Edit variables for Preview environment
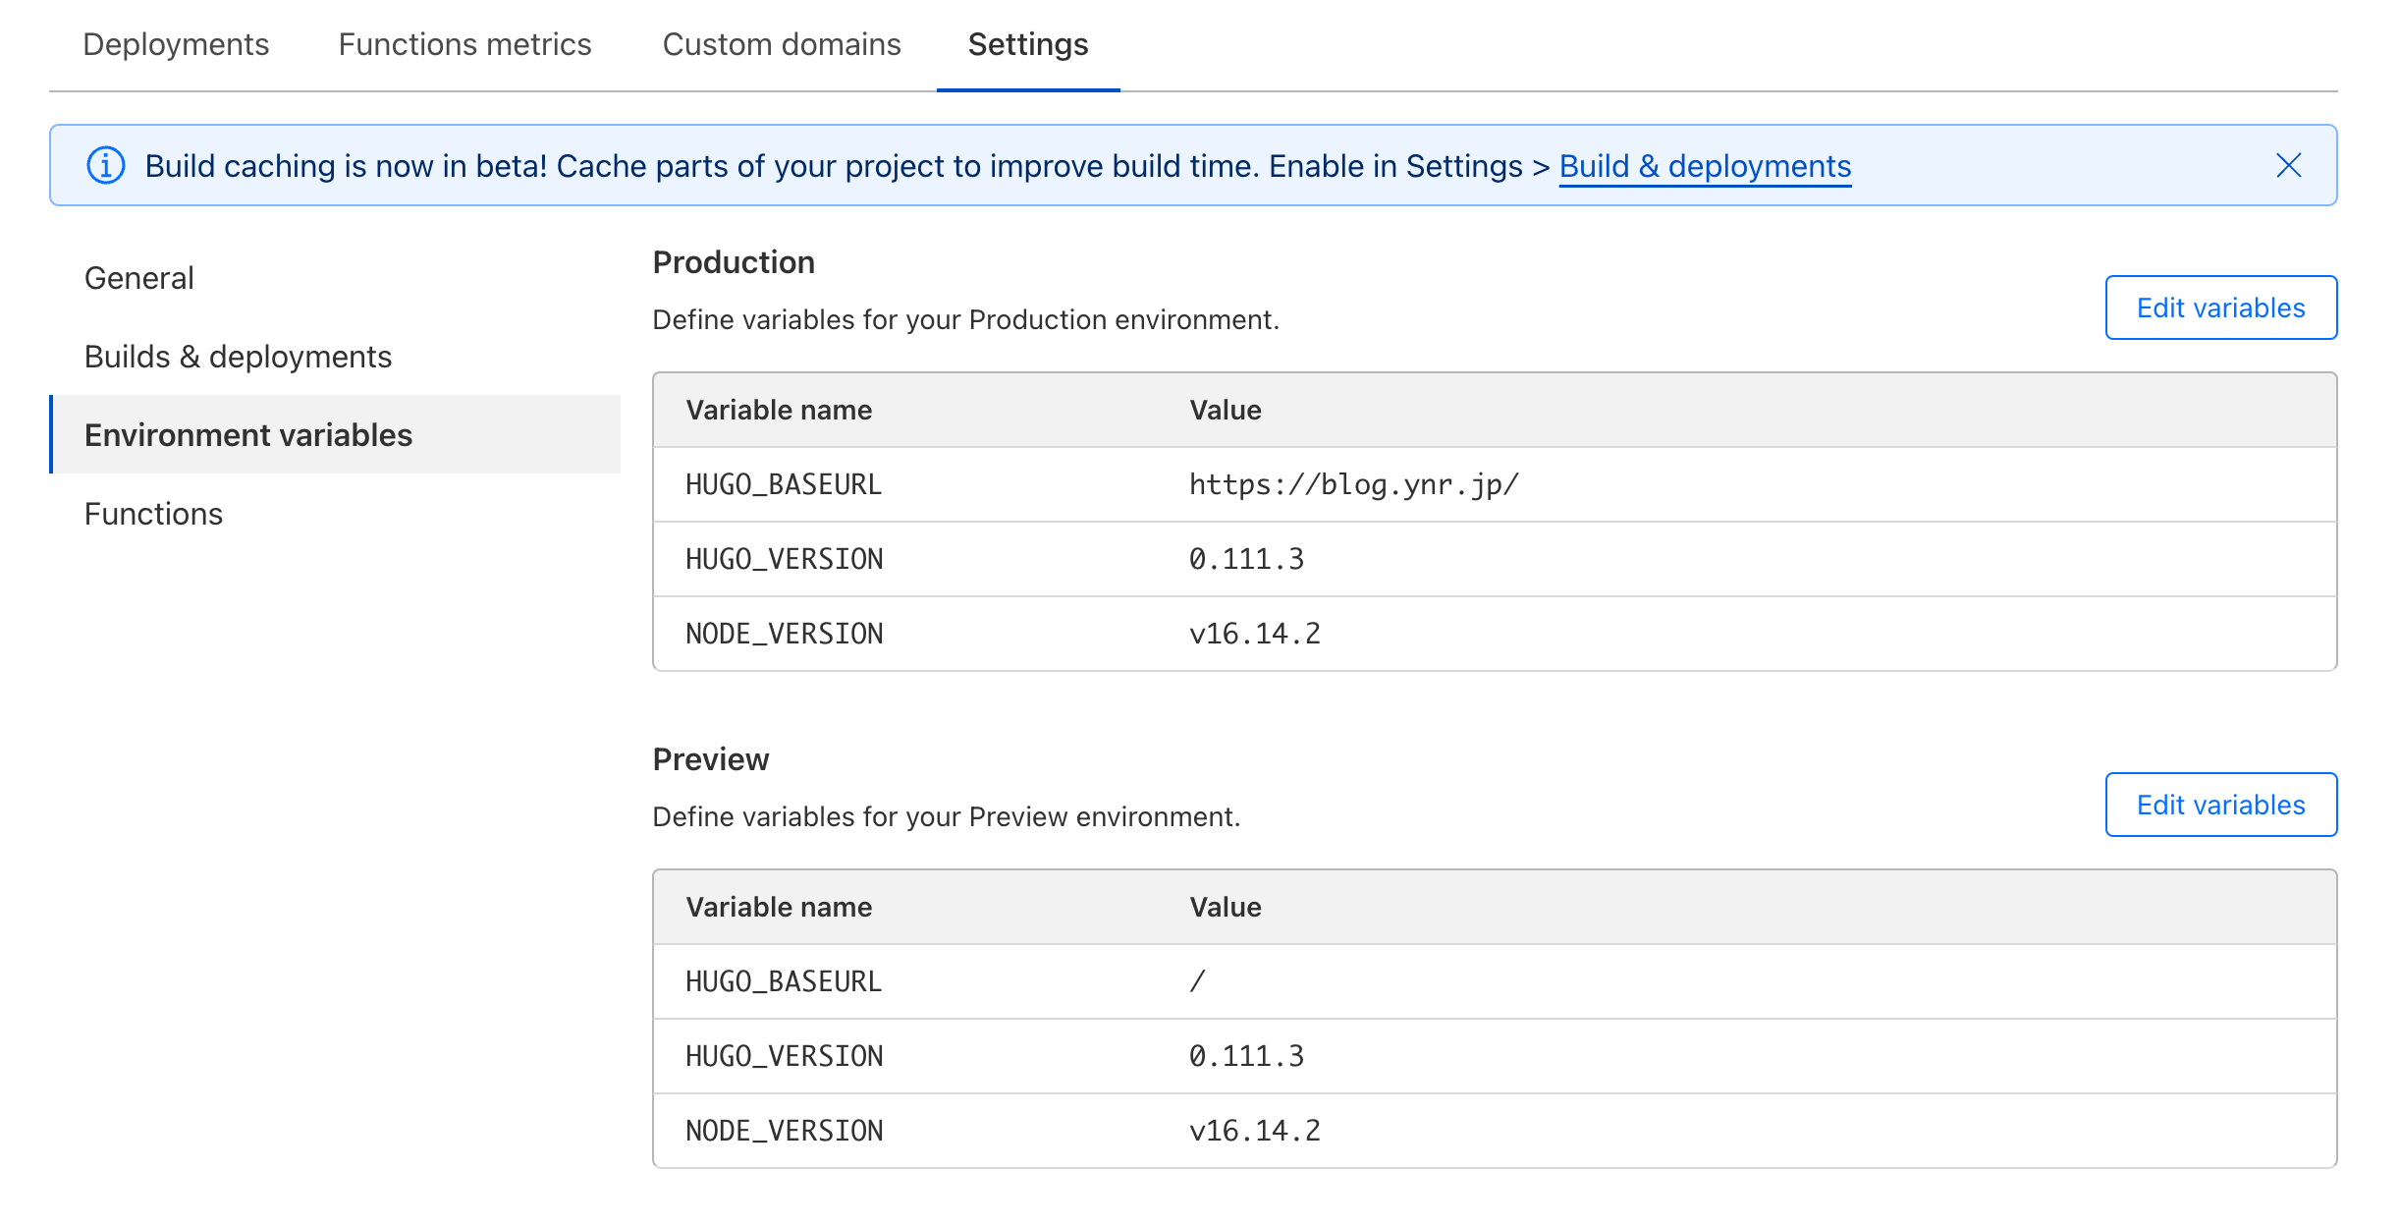 (2220, 805)
